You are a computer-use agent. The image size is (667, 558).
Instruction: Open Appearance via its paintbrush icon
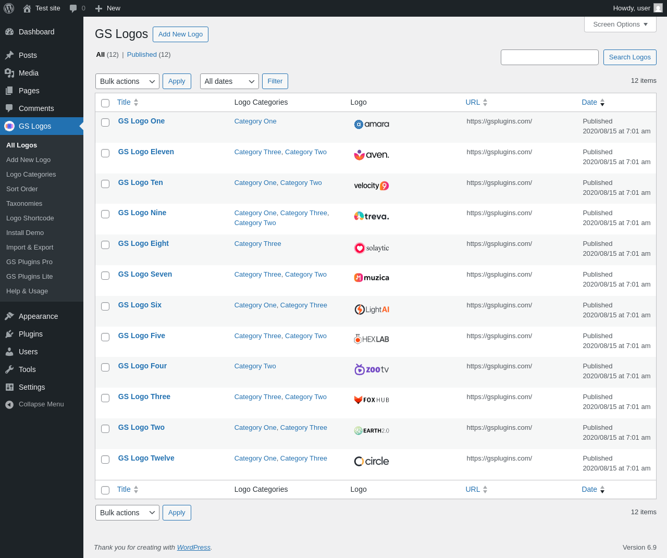pyautogui.click(x=9, y=316)
